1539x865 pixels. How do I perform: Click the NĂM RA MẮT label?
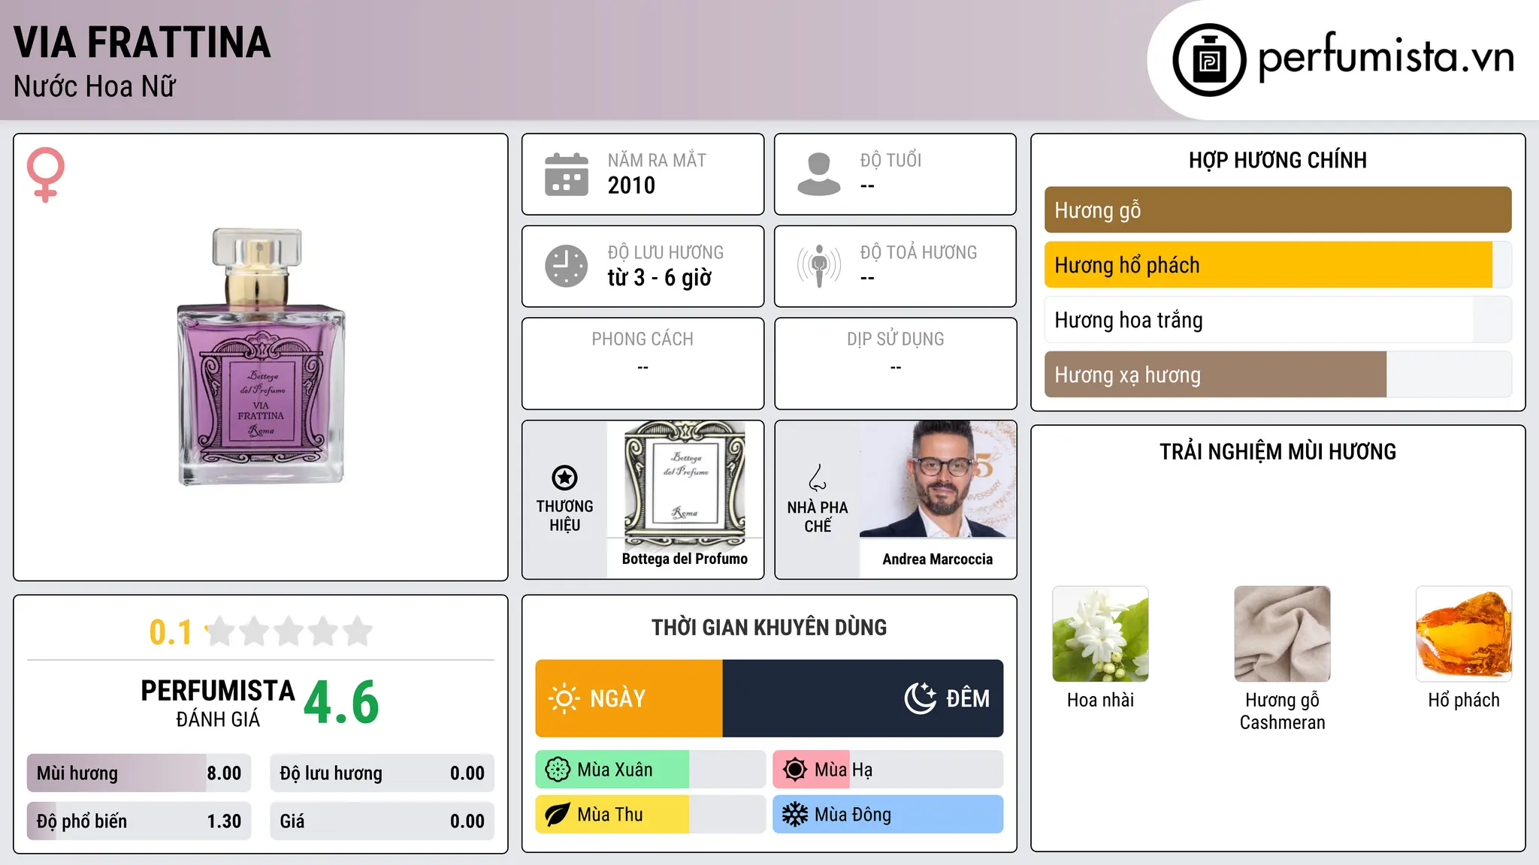click(x=657, y=160)
